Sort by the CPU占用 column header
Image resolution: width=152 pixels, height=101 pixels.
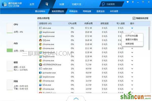click(x=72, y=24)
